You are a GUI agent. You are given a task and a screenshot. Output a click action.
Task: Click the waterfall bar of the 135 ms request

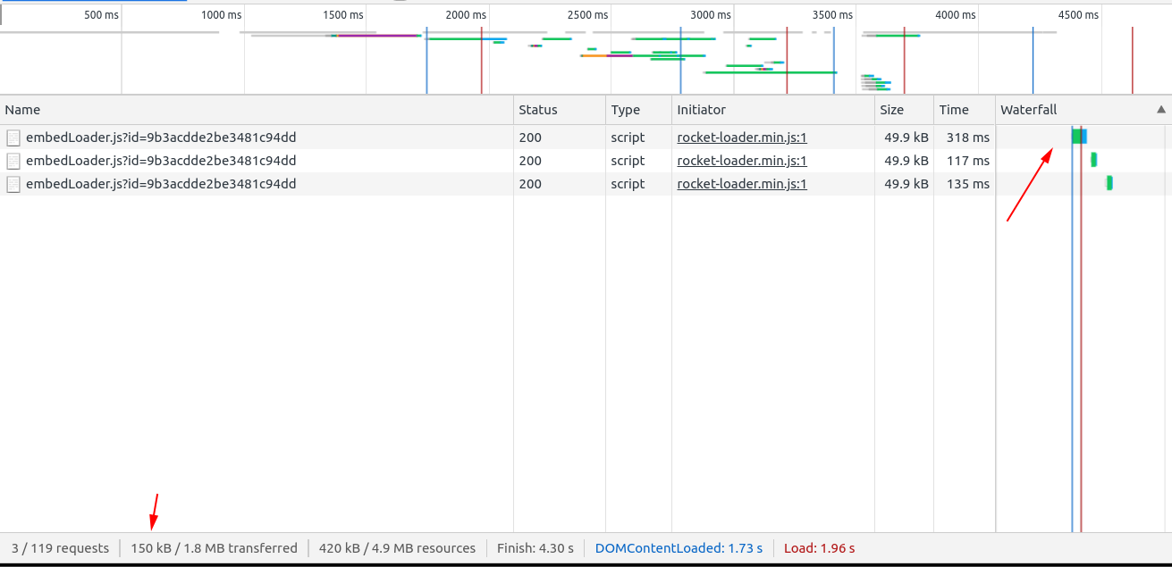point(1109,183)
